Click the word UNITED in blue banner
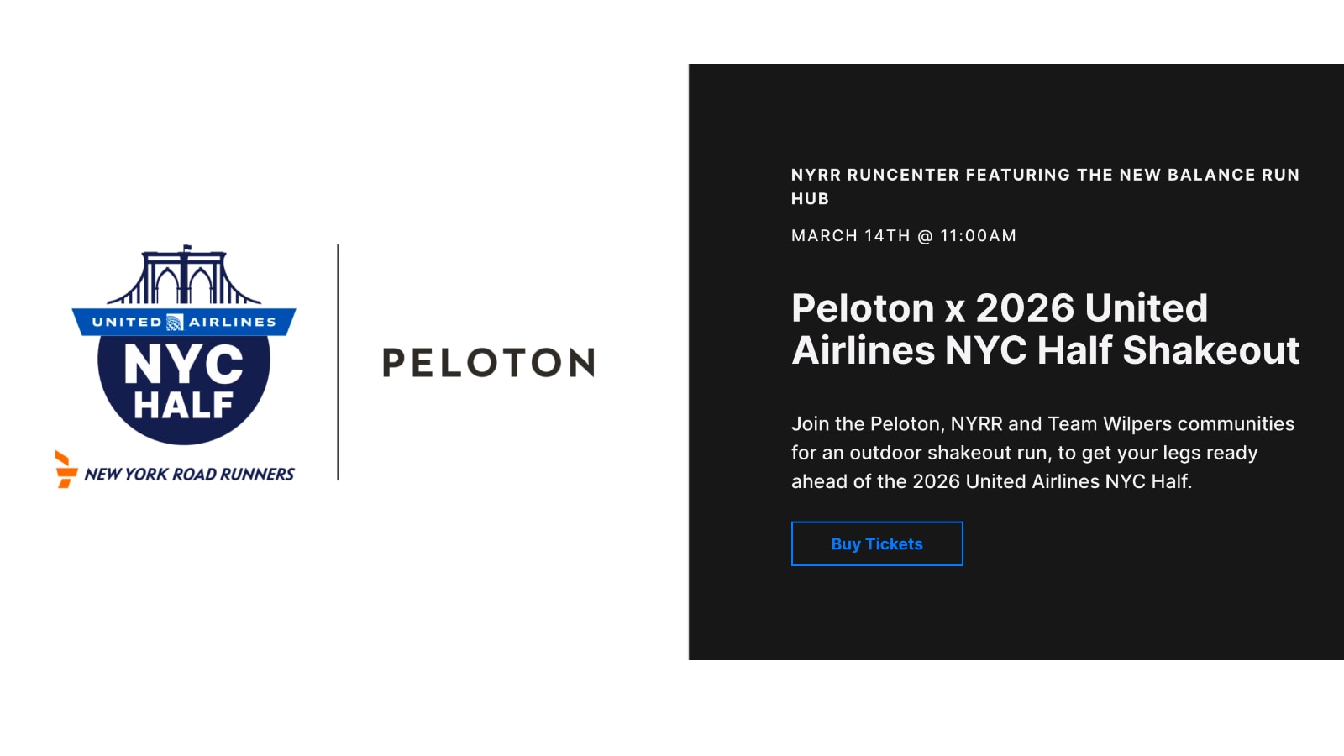This screenshot has width=1344, height=756. [x=127, y=322]
